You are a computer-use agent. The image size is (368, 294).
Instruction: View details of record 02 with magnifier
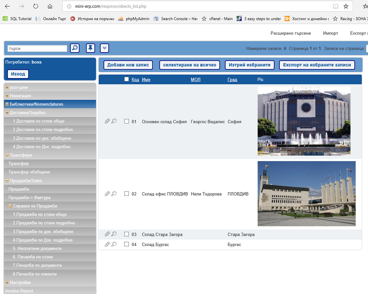pyautogui.click(x=114, y=194)
